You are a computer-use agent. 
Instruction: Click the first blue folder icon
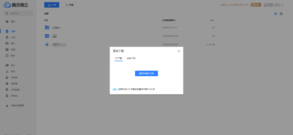47,28
